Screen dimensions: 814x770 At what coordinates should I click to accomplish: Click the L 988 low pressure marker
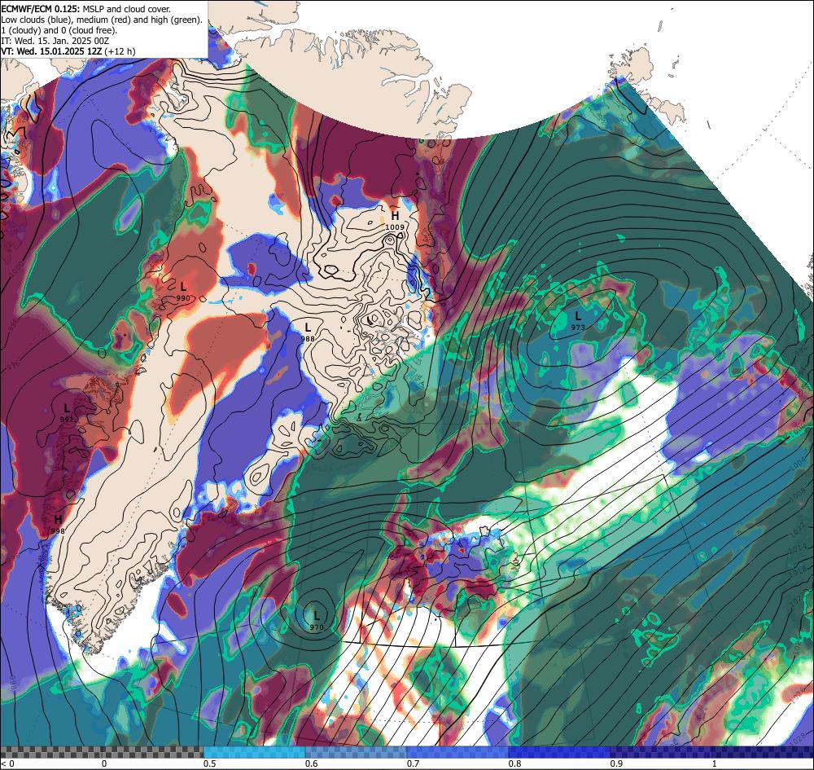(x=308, y=332)
